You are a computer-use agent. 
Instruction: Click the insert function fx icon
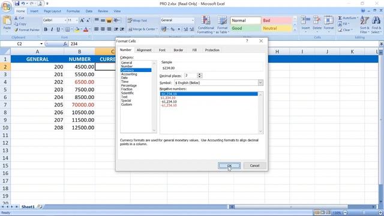(65, 44)
